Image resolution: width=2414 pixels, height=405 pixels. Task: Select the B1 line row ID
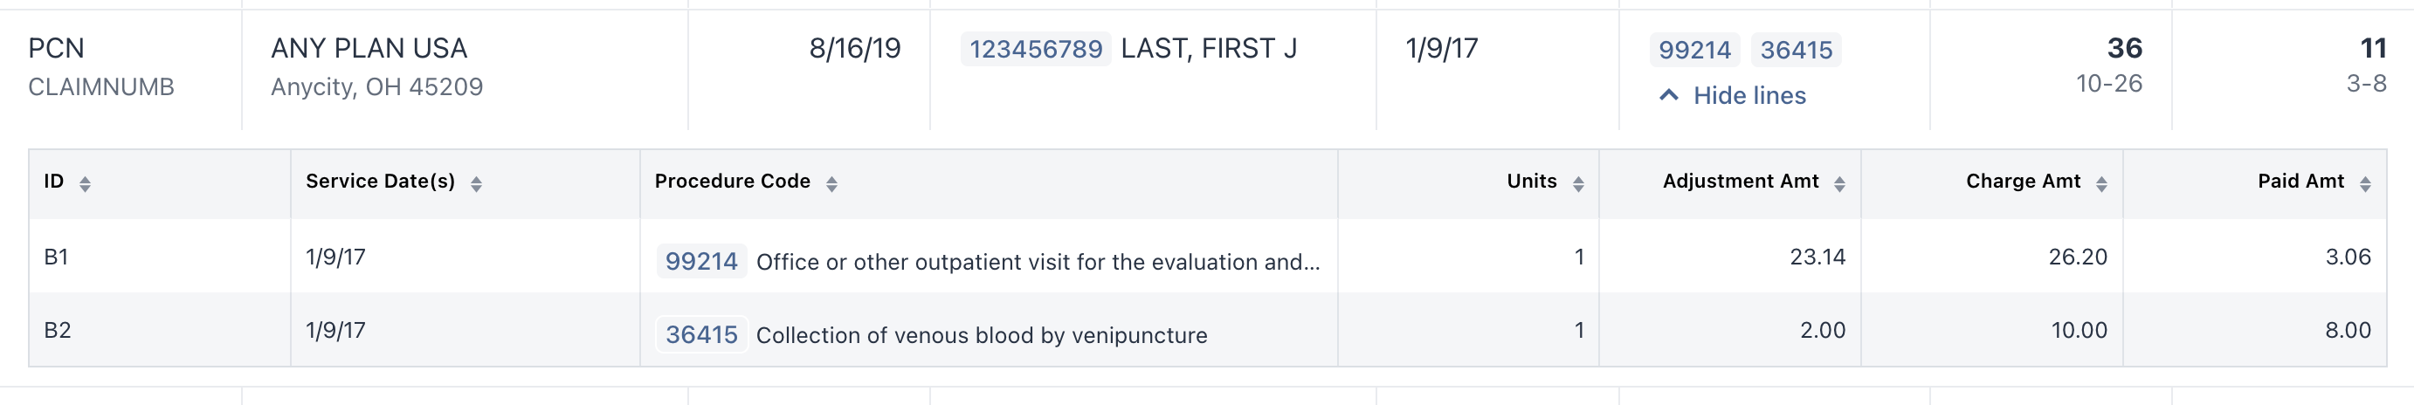tap(56, 257)
